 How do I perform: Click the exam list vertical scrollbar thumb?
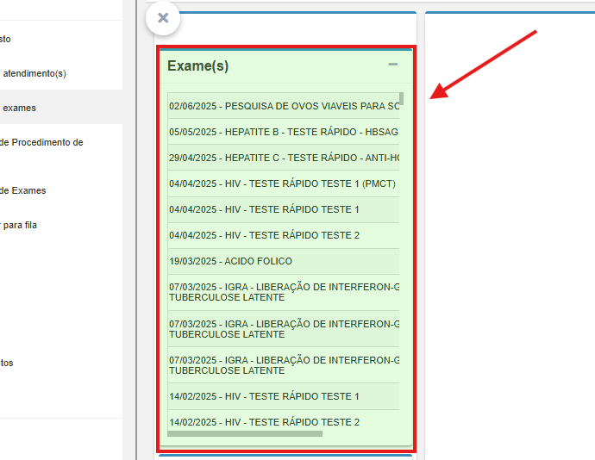pos(402,97)
